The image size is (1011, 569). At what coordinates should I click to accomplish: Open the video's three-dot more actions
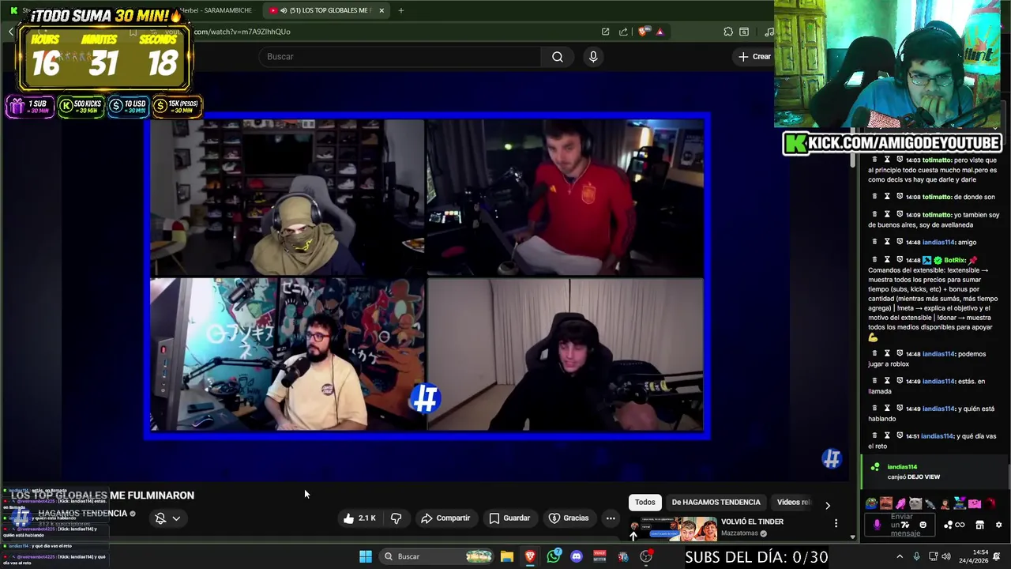pyautogui.click(x=611, y=518)
